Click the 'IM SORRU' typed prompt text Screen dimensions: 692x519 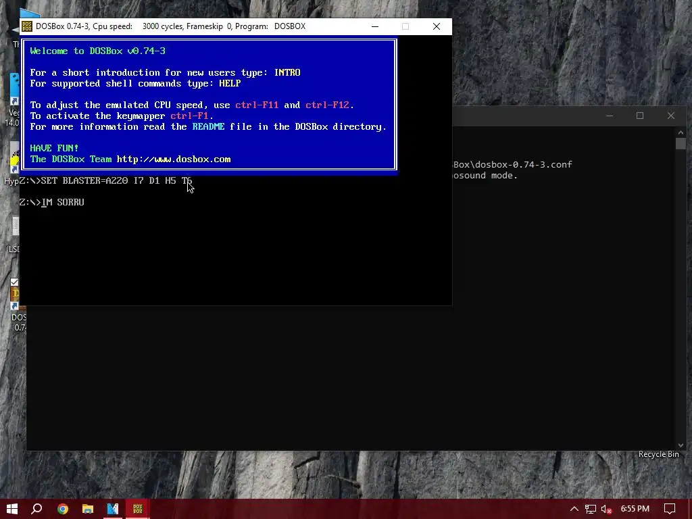click(63, 202)
